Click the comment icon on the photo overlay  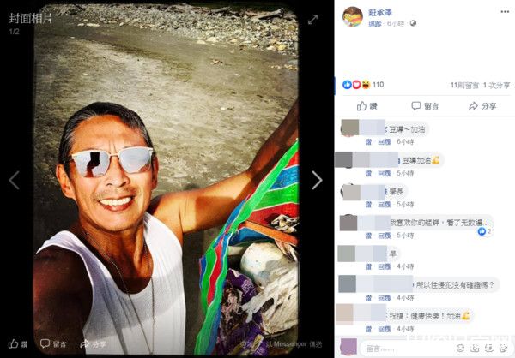53,343
